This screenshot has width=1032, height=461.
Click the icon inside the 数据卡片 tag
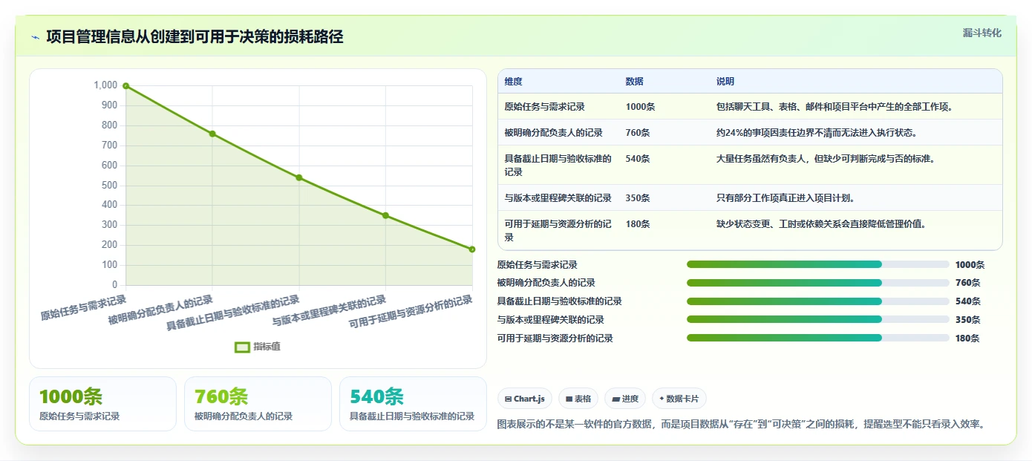click(662, 399)
